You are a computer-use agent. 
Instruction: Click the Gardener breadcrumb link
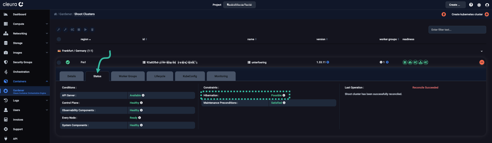pyautogui.click(x=66, y=14)
